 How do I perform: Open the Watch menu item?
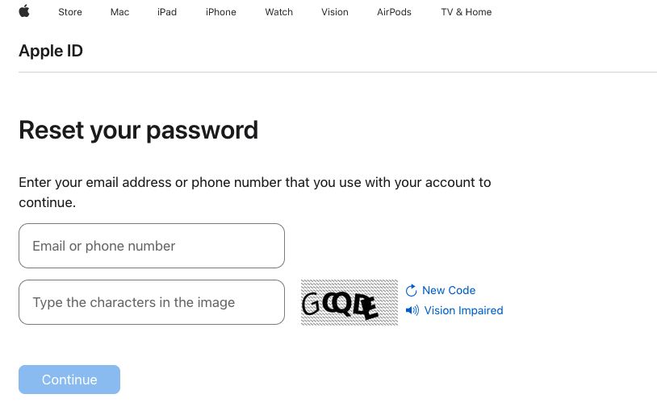(x=279, y=12)
